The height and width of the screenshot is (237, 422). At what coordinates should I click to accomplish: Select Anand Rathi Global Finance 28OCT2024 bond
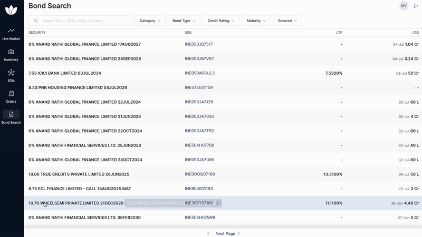85,160
